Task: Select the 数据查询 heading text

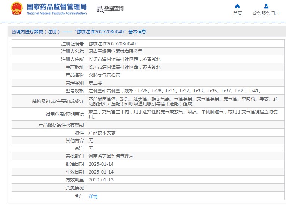Action: click(114, 9)
